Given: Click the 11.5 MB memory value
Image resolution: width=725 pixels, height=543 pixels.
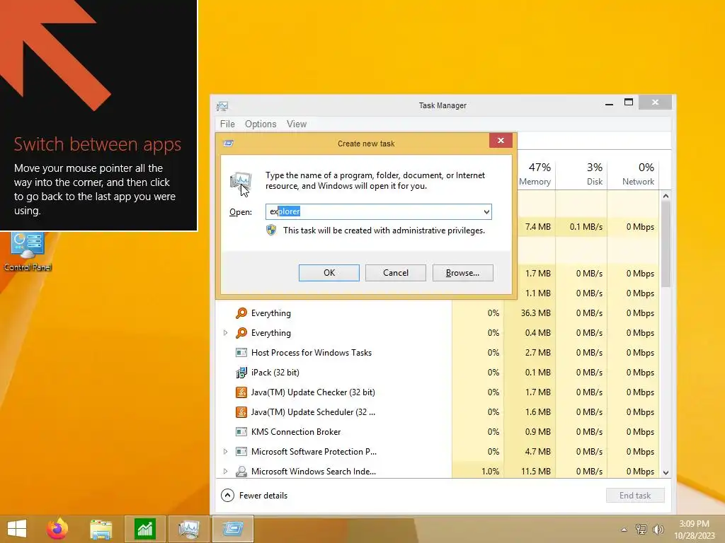Looking at the screenshot, I should click(535, 472).
